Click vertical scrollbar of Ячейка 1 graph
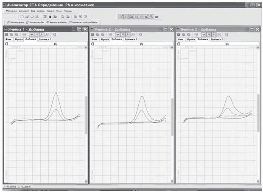263x192 pixels. (87, 115)
